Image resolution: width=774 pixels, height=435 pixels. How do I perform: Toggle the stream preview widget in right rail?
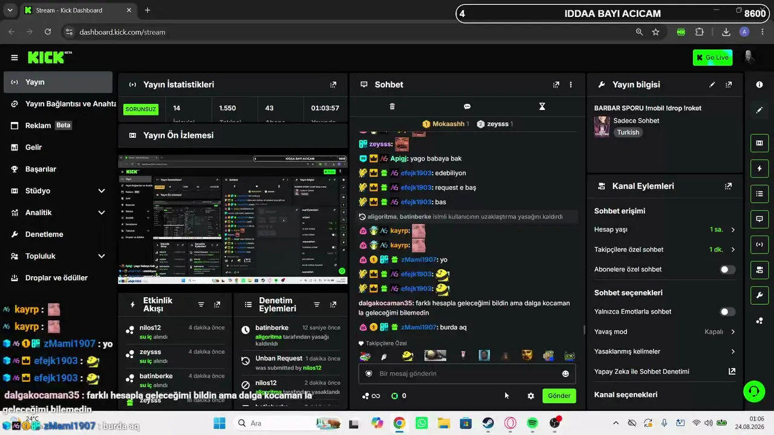click(x=759, y=143)
